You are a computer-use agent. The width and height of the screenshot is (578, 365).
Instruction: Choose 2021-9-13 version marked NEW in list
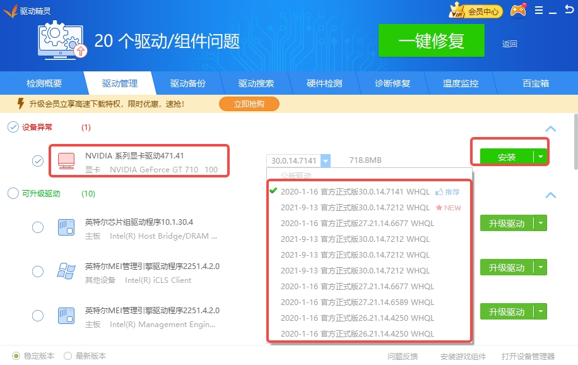pyautogui.click(x=355, y=207)
